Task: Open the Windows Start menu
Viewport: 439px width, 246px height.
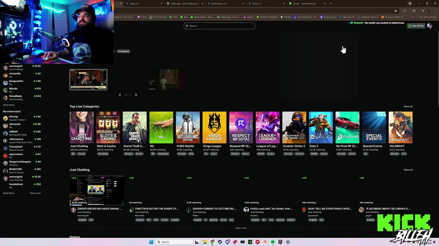Action: pyautogui.click(x=151, y=242)
